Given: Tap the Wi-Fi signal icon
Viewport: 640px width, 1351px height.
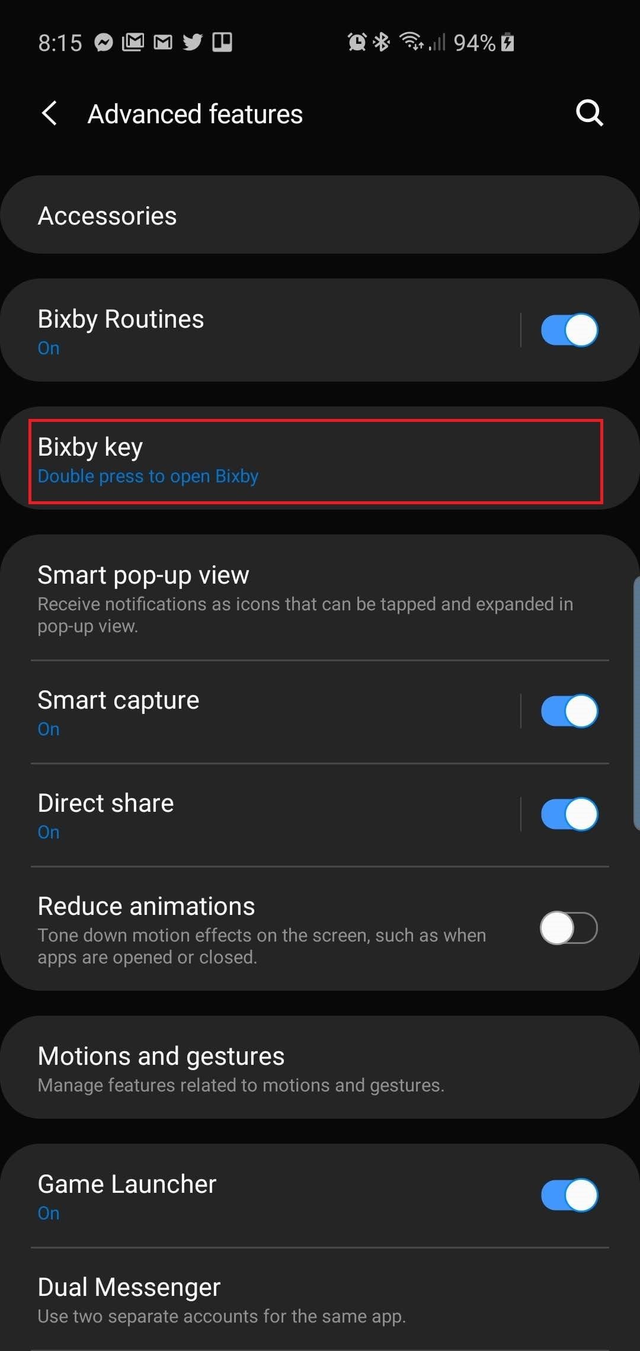Looking at the screenshot, I should pos(411,41).
